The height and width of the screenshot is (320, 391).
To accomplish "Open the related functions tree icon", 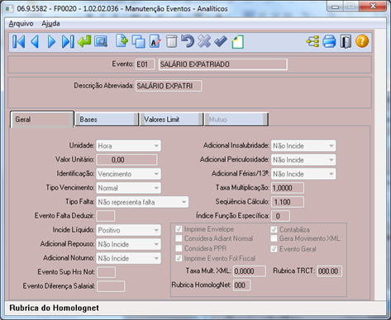I will 312,42.
